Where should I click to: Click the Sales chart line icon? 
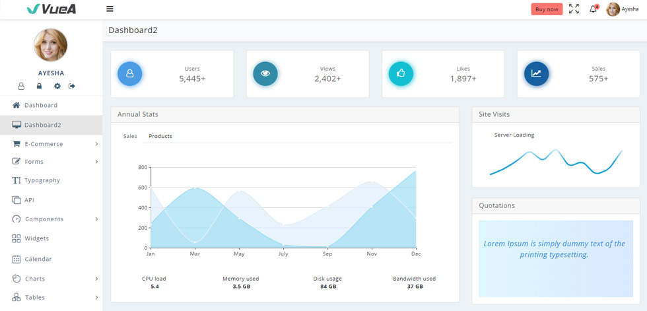click(536, 74)
